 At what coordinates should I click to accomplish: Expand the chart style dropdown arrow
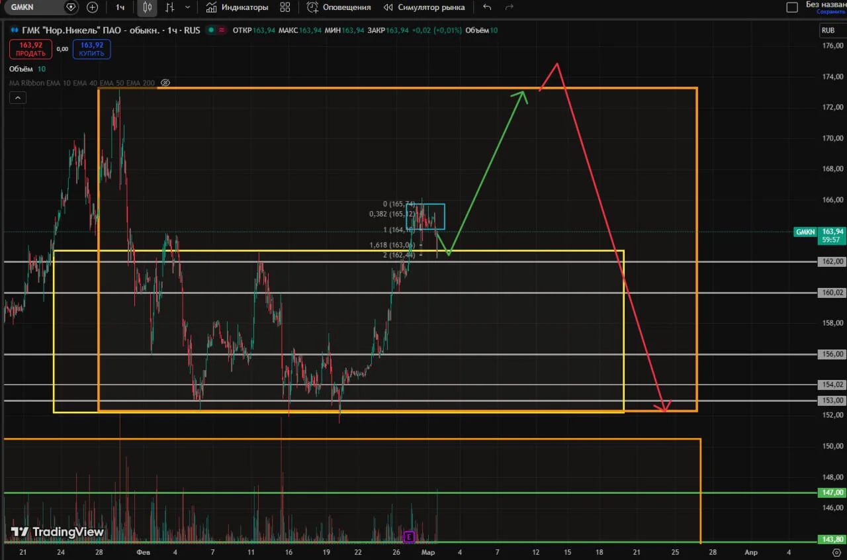point(188,7)
